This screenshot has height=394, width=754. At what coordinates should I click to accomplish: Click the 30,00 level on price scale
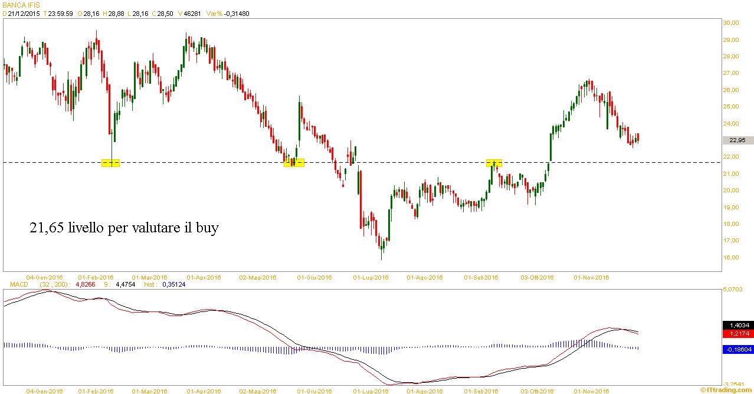click(x=731, y=23)
